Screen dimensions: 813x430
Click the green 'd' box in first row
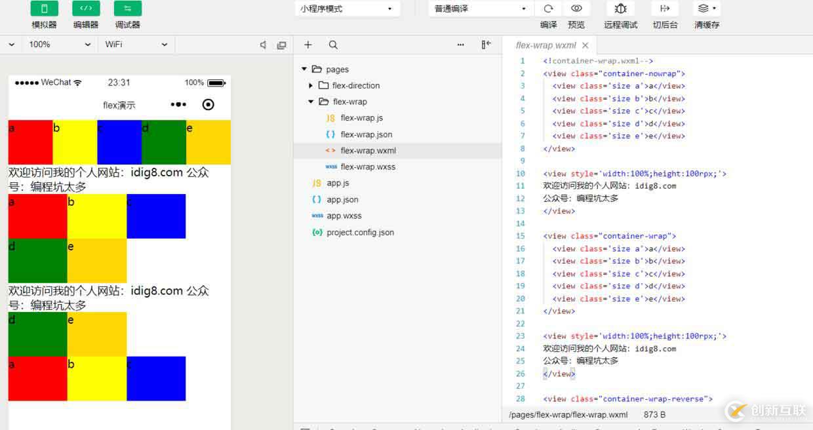tap(164, 142)
